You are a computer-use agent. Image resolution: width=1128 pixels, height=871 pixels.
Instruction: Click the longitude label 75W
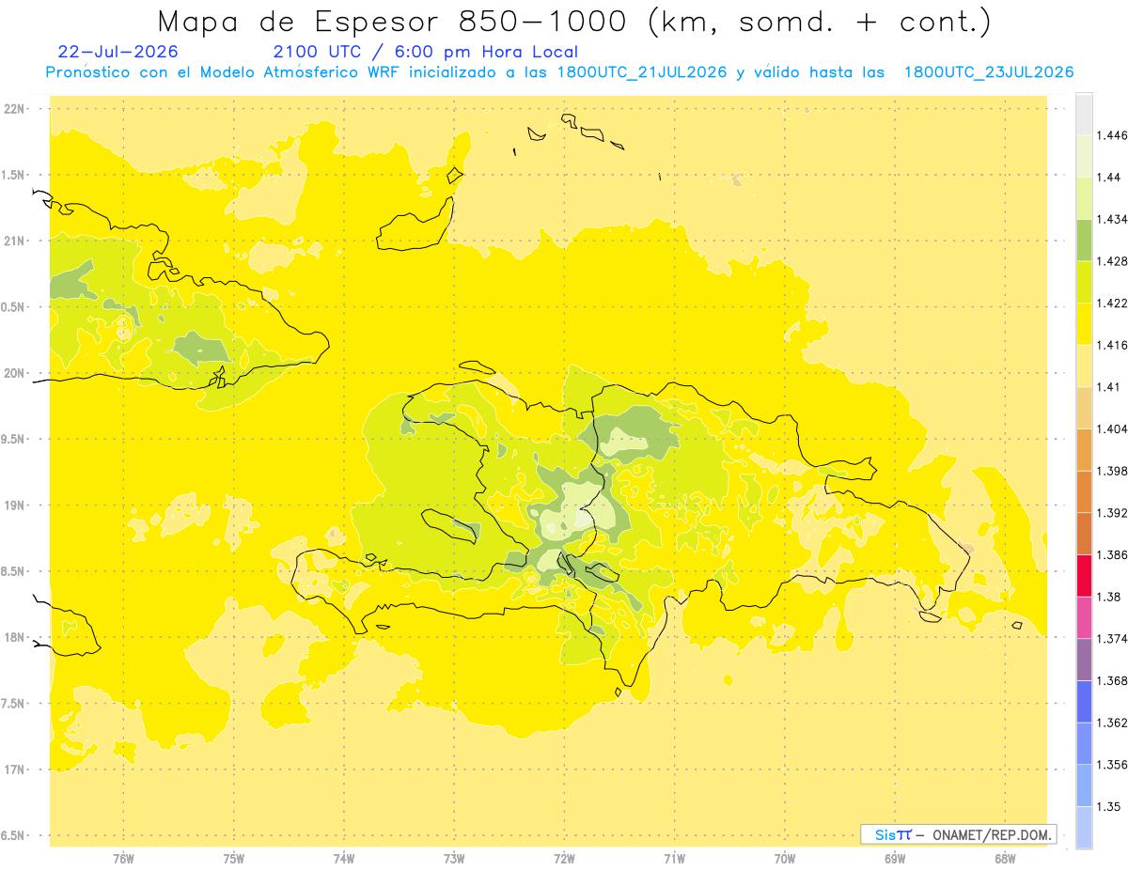(x=233, y=858)
